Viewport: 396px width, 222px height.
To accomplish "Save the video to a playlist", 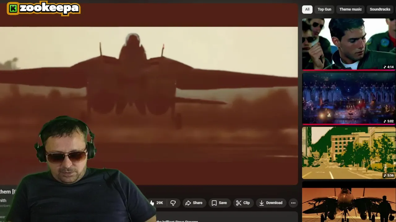I will click(219, 203).
